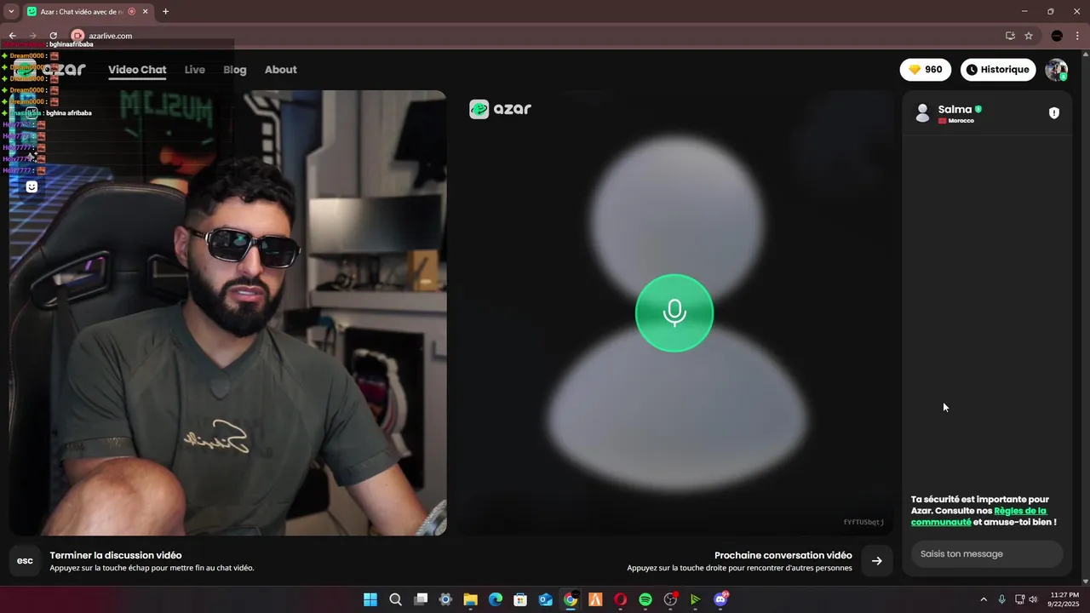1090x613 pixels.
Task: Open the Historique button
Action: (998, 70)
